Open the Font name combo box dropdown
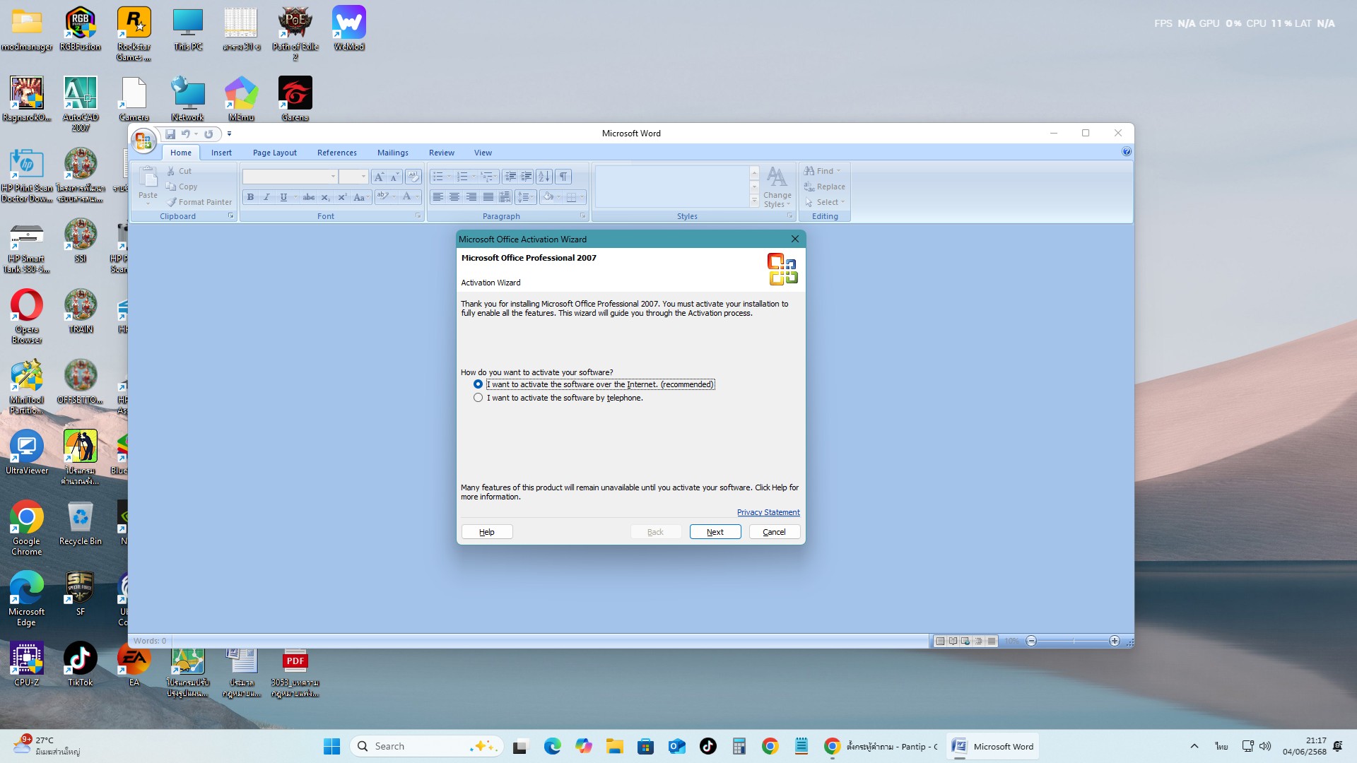Image resolution: width=1357 pixels, height=763 pixels. coord(333,177)
